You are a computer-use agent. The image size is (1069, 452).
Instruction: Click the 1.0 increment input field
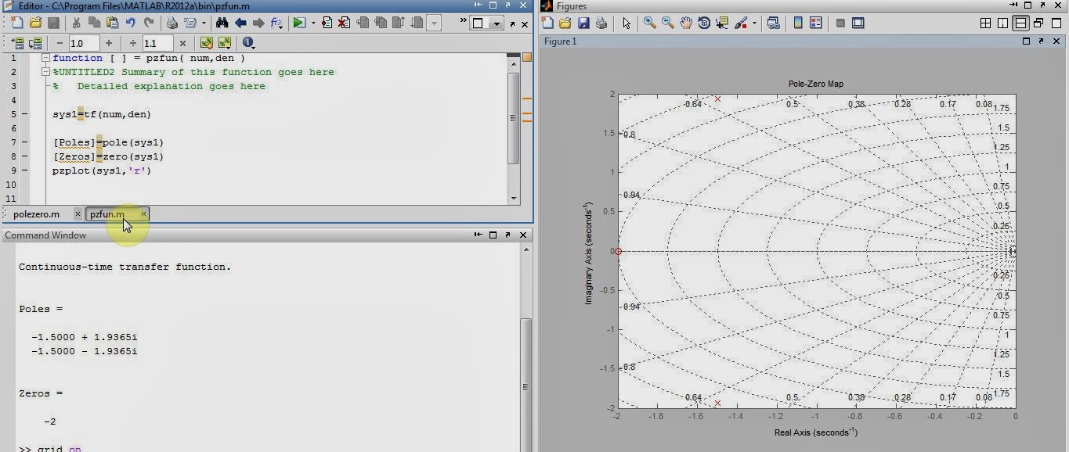pyautogui.click(x=84, y=43)
